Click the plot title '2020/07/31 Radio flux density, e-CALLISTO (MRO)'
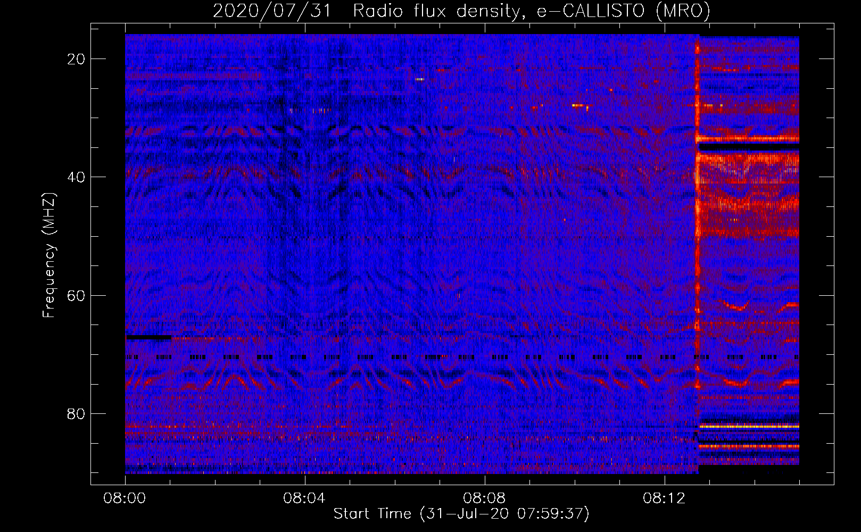Viewport: 861px width, 532px height. [x=461, y=11]
